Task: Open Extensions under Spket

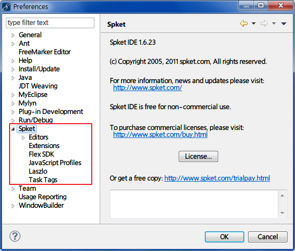Action: (44, 145)
